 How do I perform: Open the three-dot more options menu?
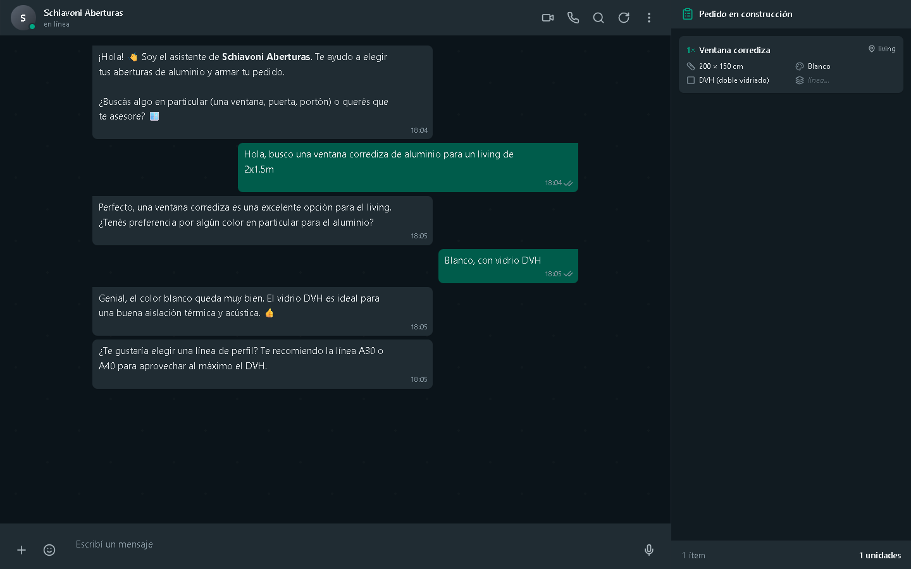tap(649, 18)
